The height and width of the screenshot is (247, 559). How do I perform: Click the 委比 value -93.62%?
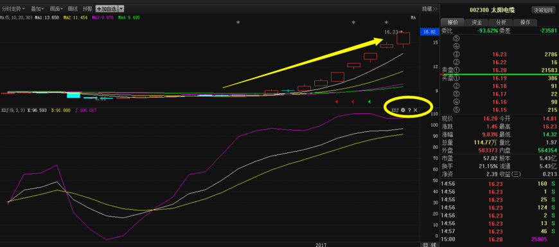coord(488,31)
